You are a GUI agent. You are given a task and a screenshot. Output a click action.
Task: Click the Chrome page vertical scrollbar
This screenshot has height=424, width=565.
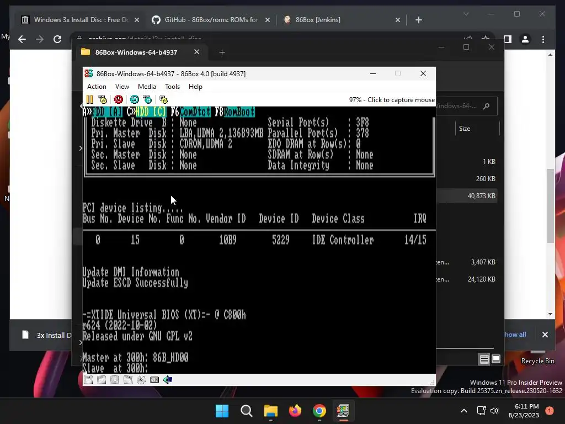[550, 205]
